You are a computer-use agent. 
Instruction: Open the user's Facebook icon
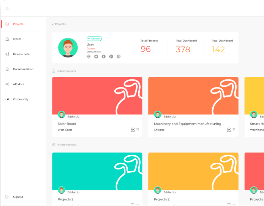click(104, 56)
